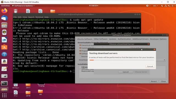Image resolution: width=176 pixels, height=99 pixels.
Task: Open the Files manager dock icon
Action: (x=4, y=25)
